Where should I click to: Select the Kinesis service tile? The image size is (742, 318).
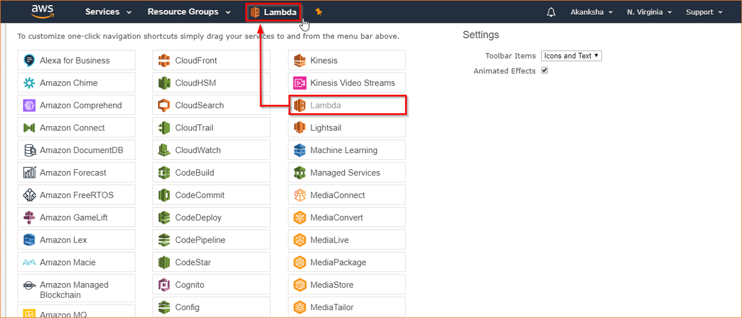[x=347, y=60]
